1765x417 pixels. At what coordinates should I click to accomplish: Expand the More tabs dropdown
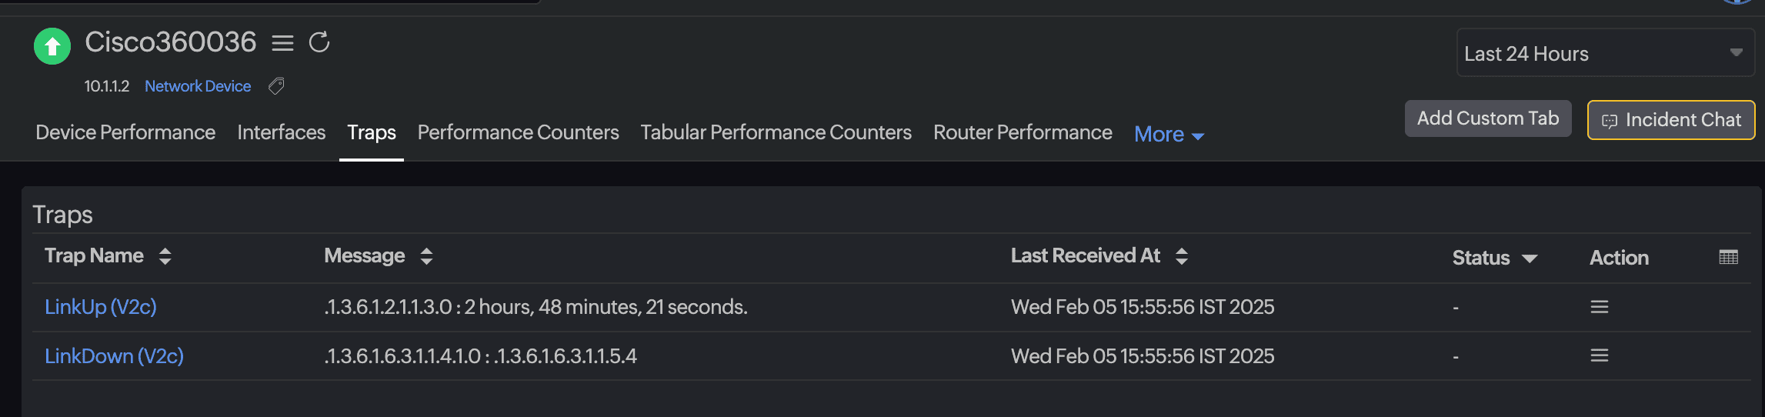point(1169,135)
